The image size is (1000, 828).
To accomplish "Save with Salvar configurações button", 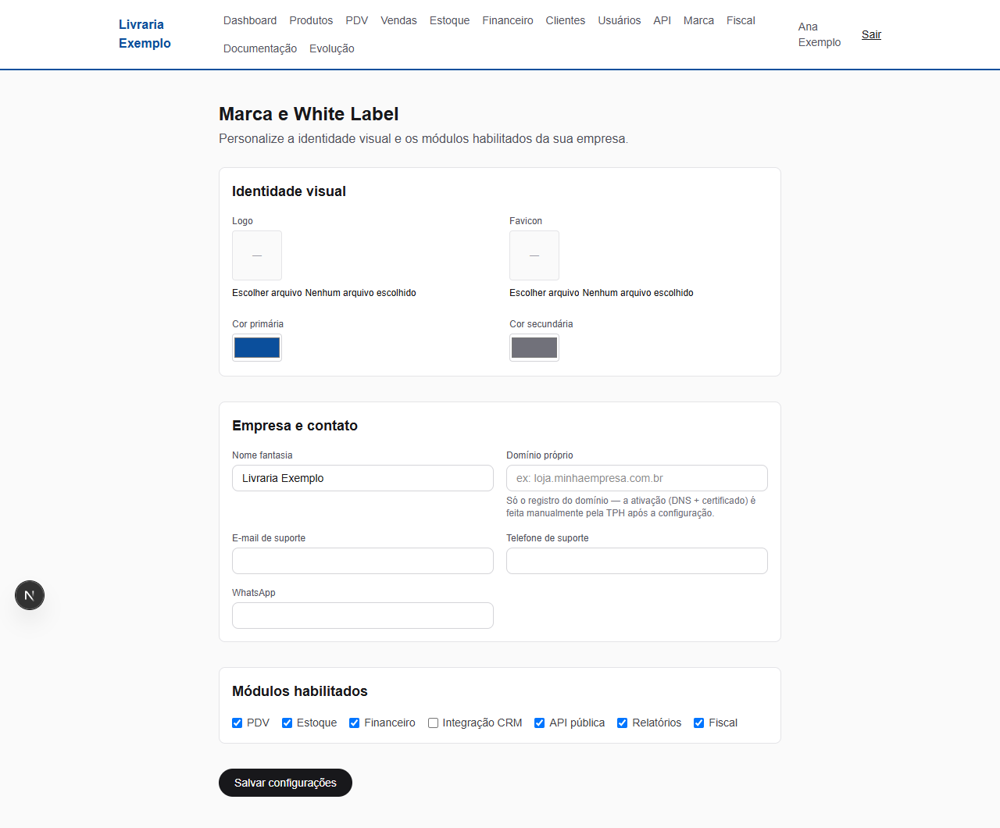I will (285, 783).
